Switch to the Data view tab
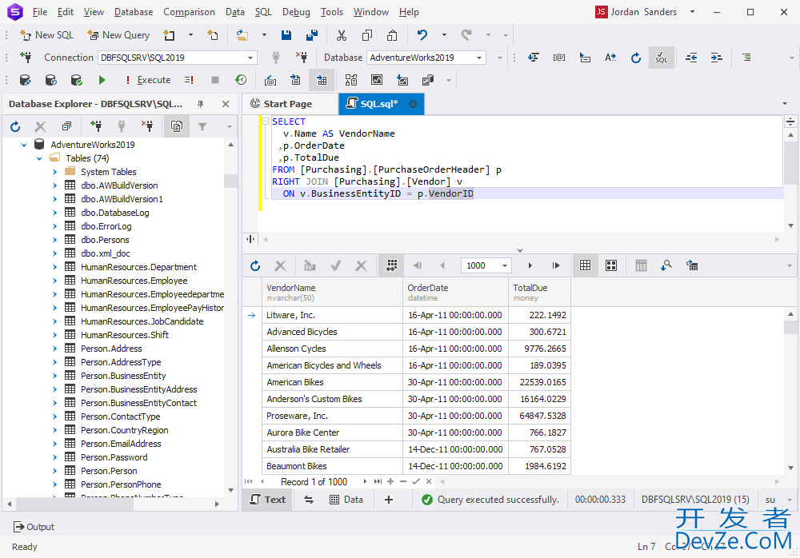The width and height of the screenshot is (800, 558). click(x=346, y=500)
